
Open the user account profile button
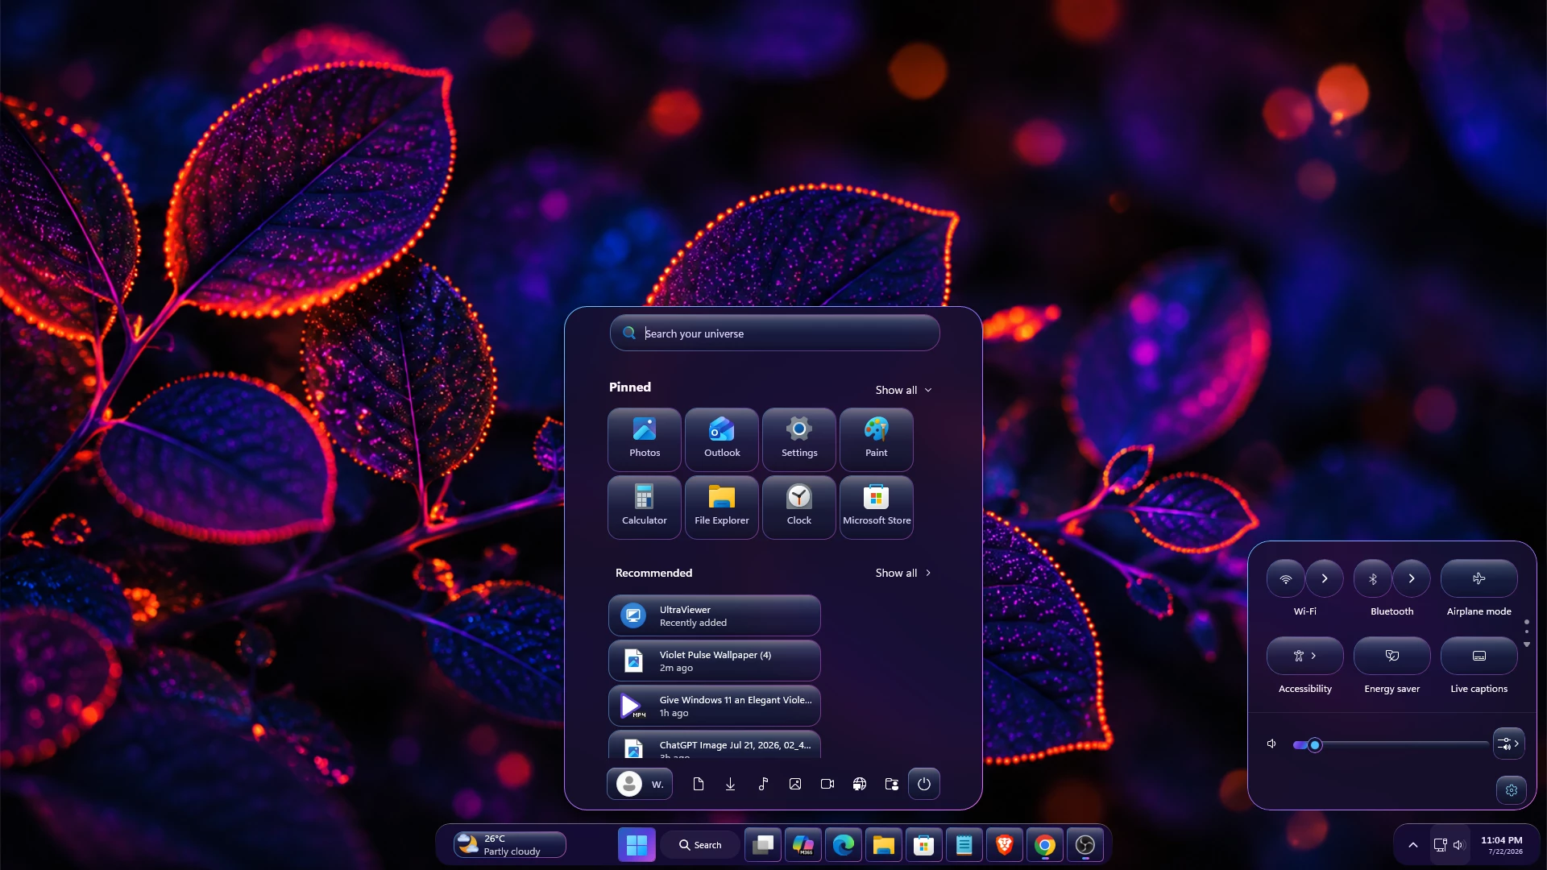(640, 784)
